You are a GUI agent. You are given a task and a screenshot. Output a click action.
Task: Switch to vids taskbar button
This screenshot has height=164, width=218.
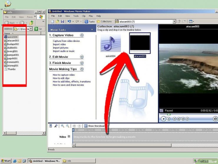(x=79, y=161)
